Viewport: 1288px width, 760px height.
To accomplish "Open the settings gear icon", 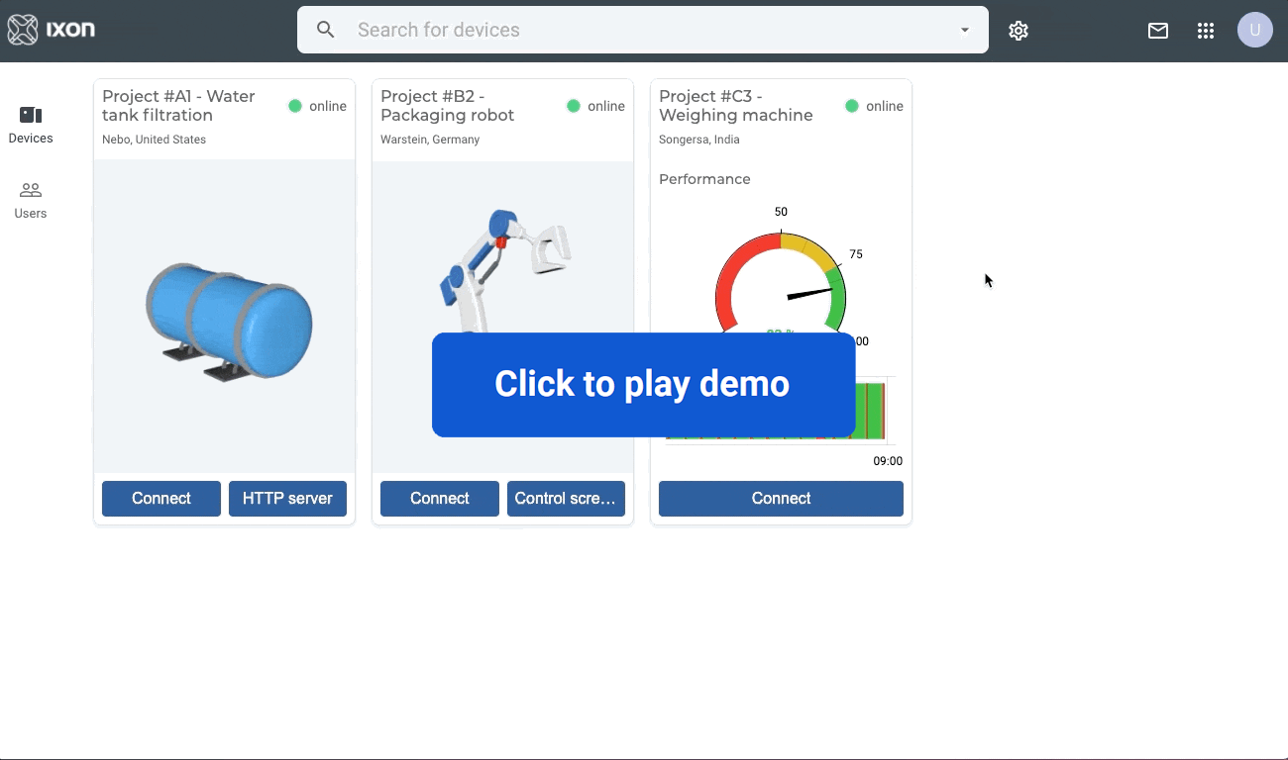I will [1019, 31].
